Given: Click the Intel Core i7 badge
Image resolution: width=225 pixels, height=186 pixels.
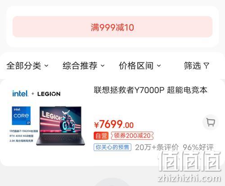Looking at the screenshot, I should pyautogui.click(x=21, y=116).
